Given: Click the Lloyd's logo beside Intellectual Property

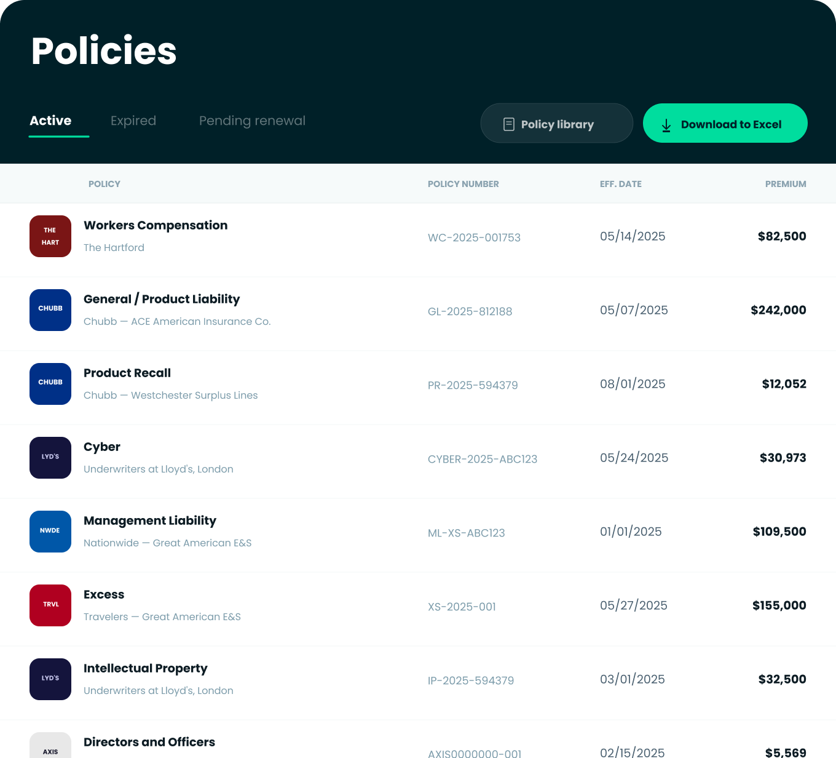Looking at the screenshot, I should [50, 679].
